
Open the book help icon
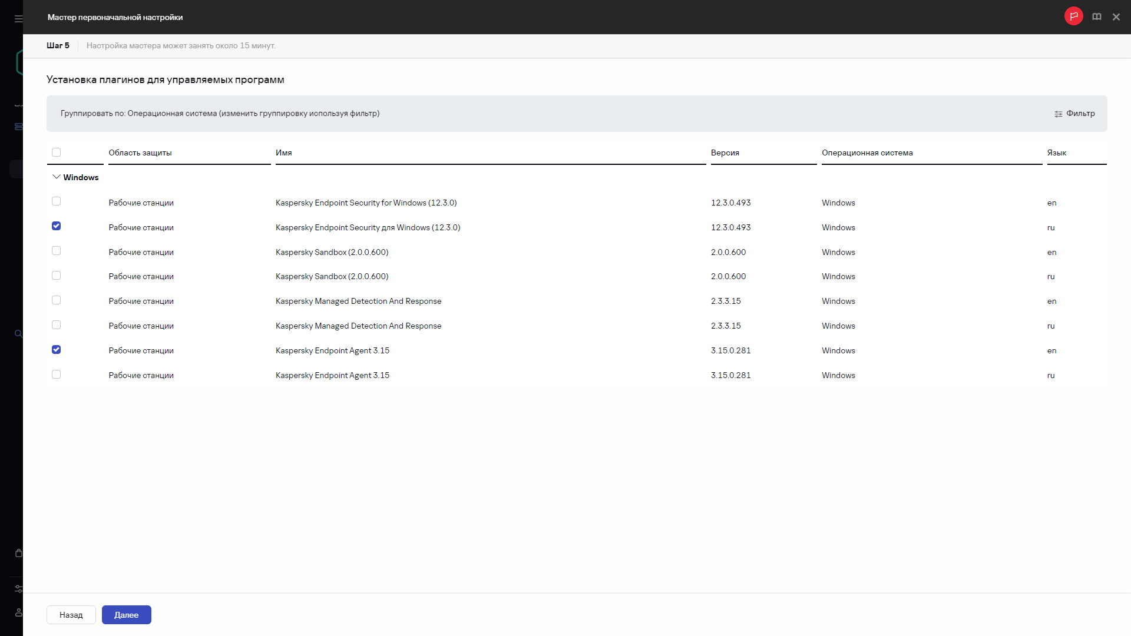coord(1096,17)
